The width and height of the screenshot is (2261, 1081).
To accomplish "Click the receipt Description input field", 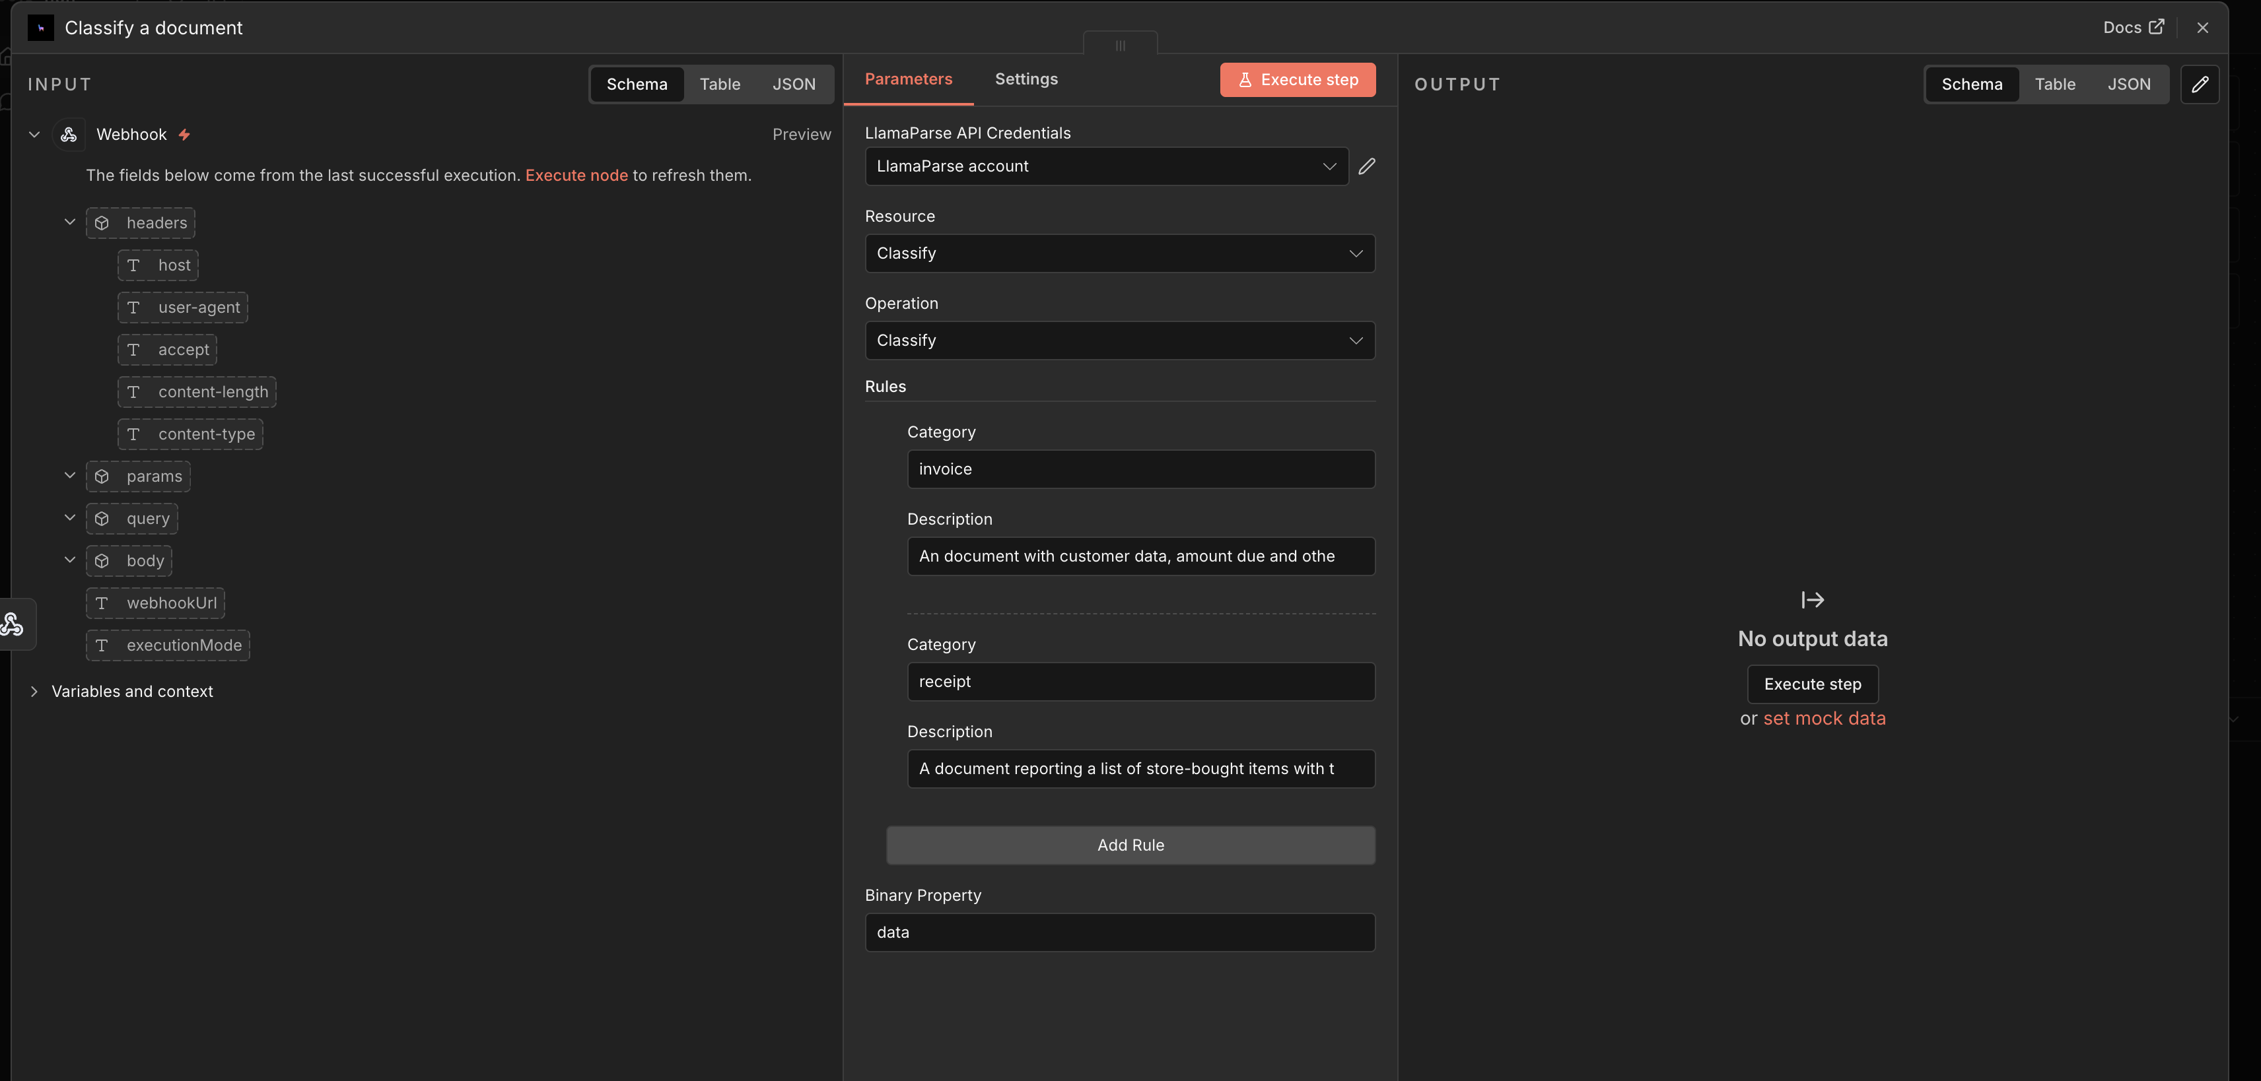I will (x=1141, y=768).
